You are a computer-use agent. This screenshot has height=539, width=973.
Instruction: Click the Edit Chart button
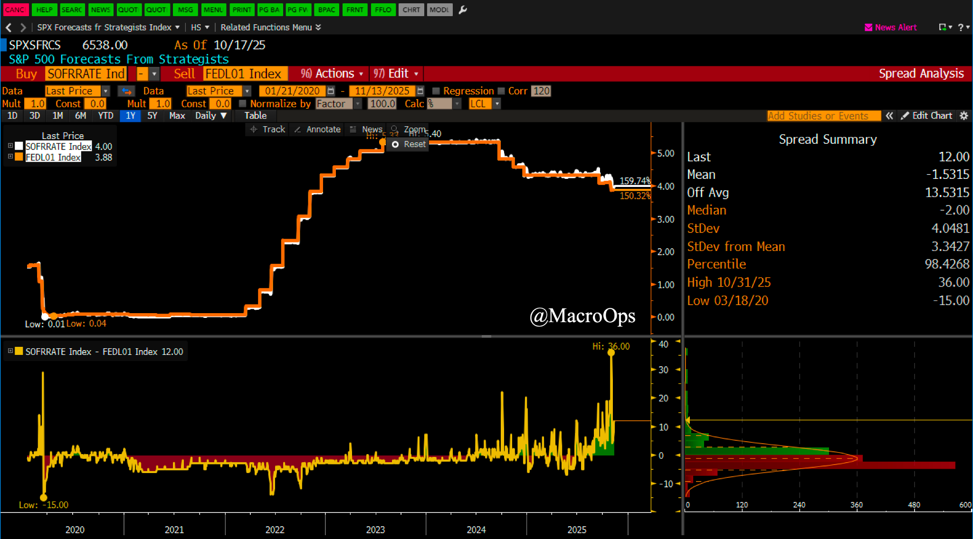pyautogui.click(x=926, y=116)
